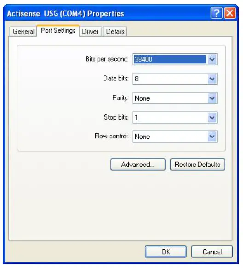Click the help question mark icon

(217, 13)
